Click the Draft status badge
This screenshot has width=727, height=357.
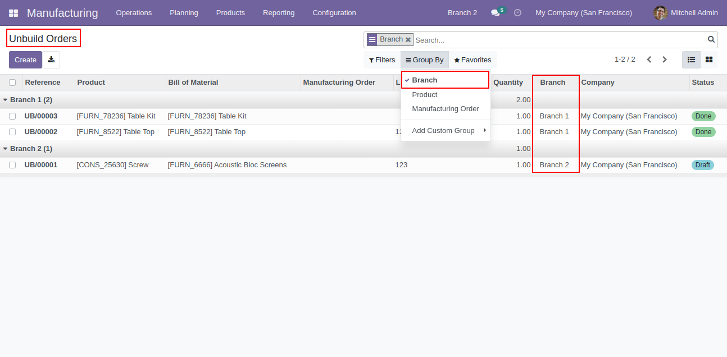point(703,165)
